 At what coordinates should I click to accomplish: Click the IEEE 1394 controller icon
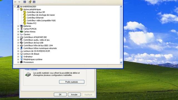pyautogui.click(x=21, y=46)
